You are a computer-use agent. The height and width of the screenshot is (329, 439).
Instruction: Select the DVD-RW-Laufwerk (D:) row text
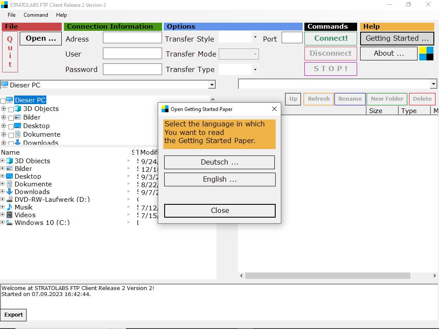[52, 200]
